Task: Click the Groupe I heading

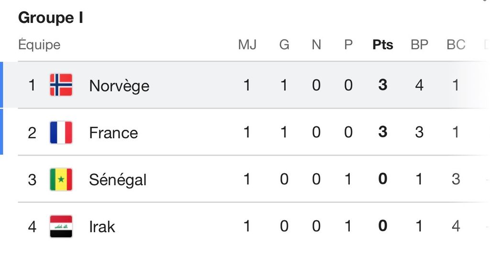Action: click(51, 18)
